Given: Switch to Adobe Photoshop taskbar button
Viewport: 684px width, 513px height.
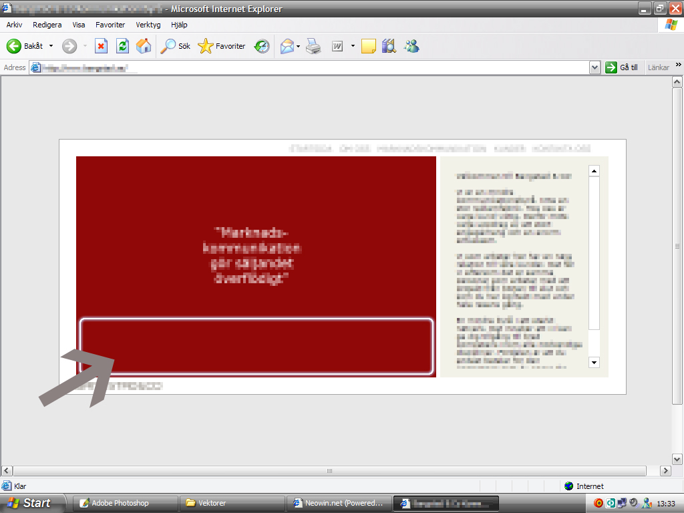Looking at the screenshot, I should 125,503.
